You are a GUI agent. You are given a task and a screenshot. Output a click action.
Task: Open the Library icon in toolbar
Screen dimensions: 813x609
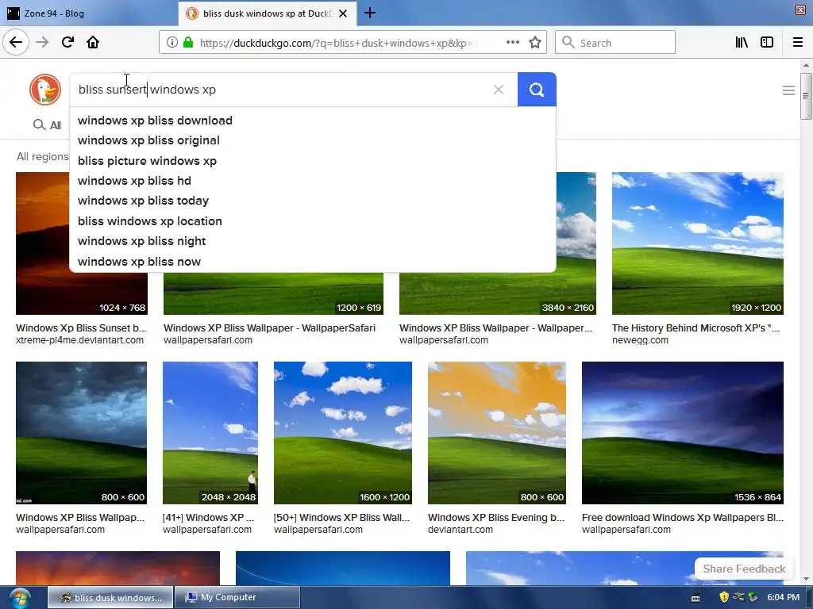[x=742, y=43]
